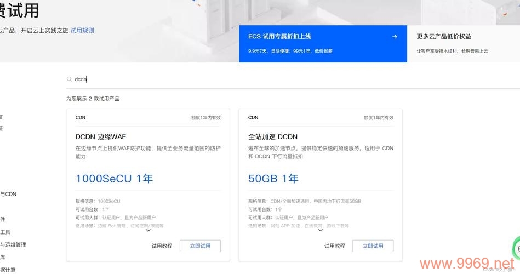Click 额度1年内有效 on DCDN 边缘WAF card
This screenshot has height=274, width=520.
click(x=206, y=118)
